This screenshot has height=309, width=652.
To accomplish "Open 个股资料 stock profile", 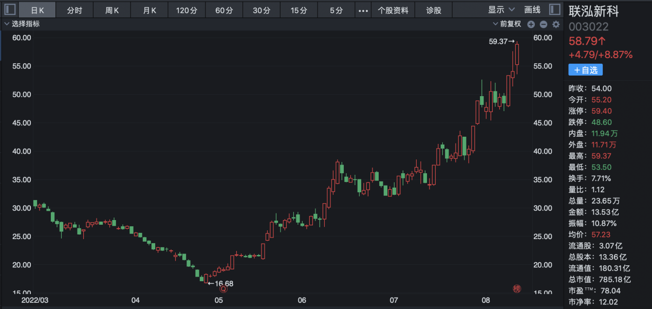I will (x=393, y=10).
